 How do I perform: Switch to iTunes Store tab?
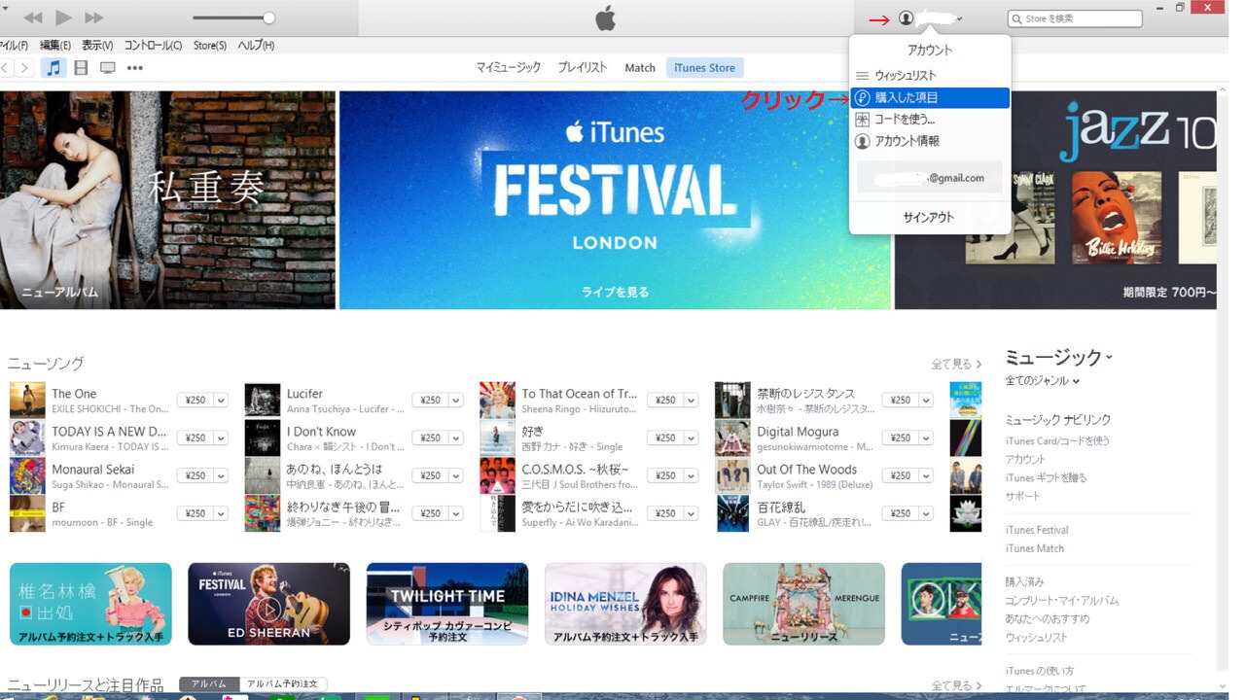[705, 68]
